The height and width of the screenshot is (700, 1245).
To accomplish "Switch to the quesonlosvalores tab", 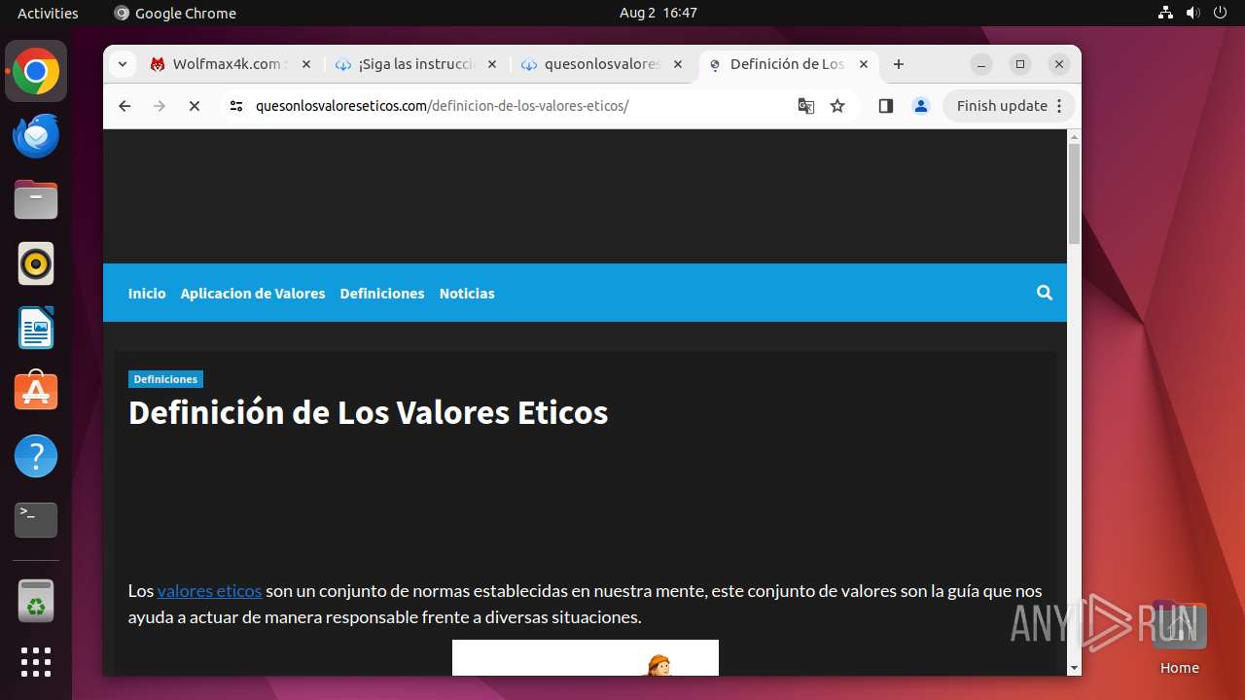I will point(602,64).
